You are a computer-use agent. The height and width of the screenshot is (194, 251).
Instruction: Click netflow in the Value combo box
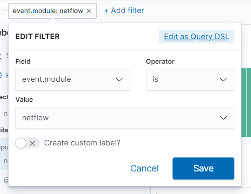35,118
